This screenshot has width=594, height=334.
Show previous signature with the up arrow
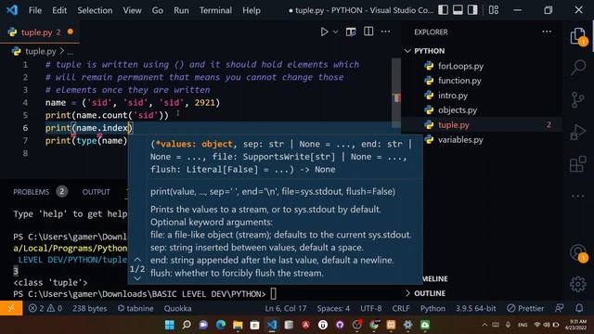137,260
